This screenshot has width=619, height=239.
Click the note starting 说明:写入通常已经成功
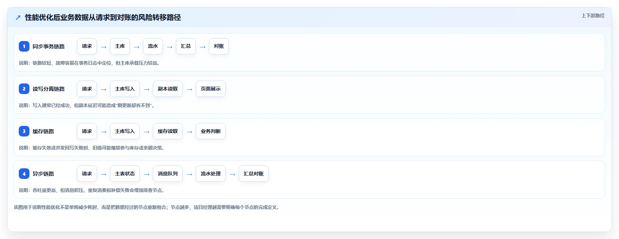[x=87, y=105]
